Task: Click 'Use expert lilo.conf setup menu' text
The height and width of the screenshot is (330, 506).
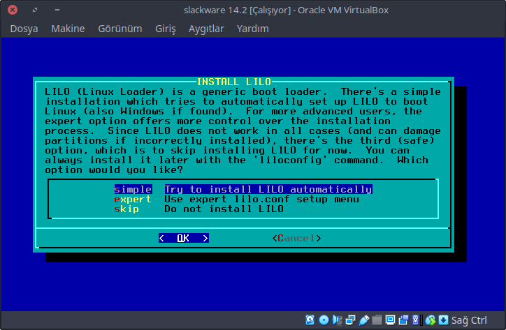Action: tap(261, 199)
